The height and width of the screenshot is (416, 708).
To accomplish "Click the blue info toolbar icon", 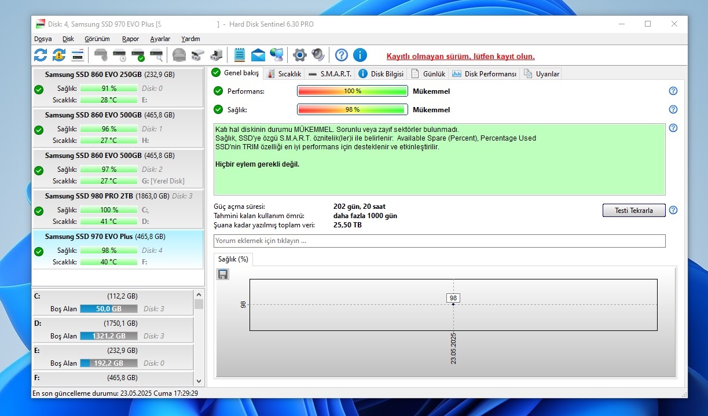I will click(x=360, y=55).
